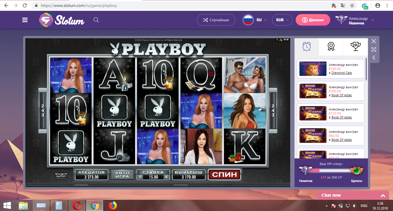This screenshot has width=393, height=211.
Task: Bookmark page with the star icon
Action: point(352,5)
